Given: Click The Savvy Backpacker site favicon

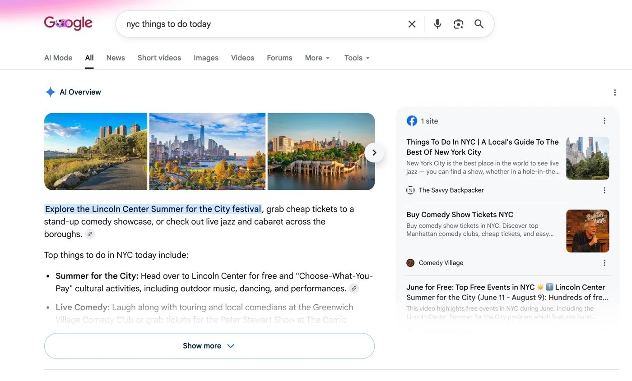Looking at the screenshot, I should 410,190.
